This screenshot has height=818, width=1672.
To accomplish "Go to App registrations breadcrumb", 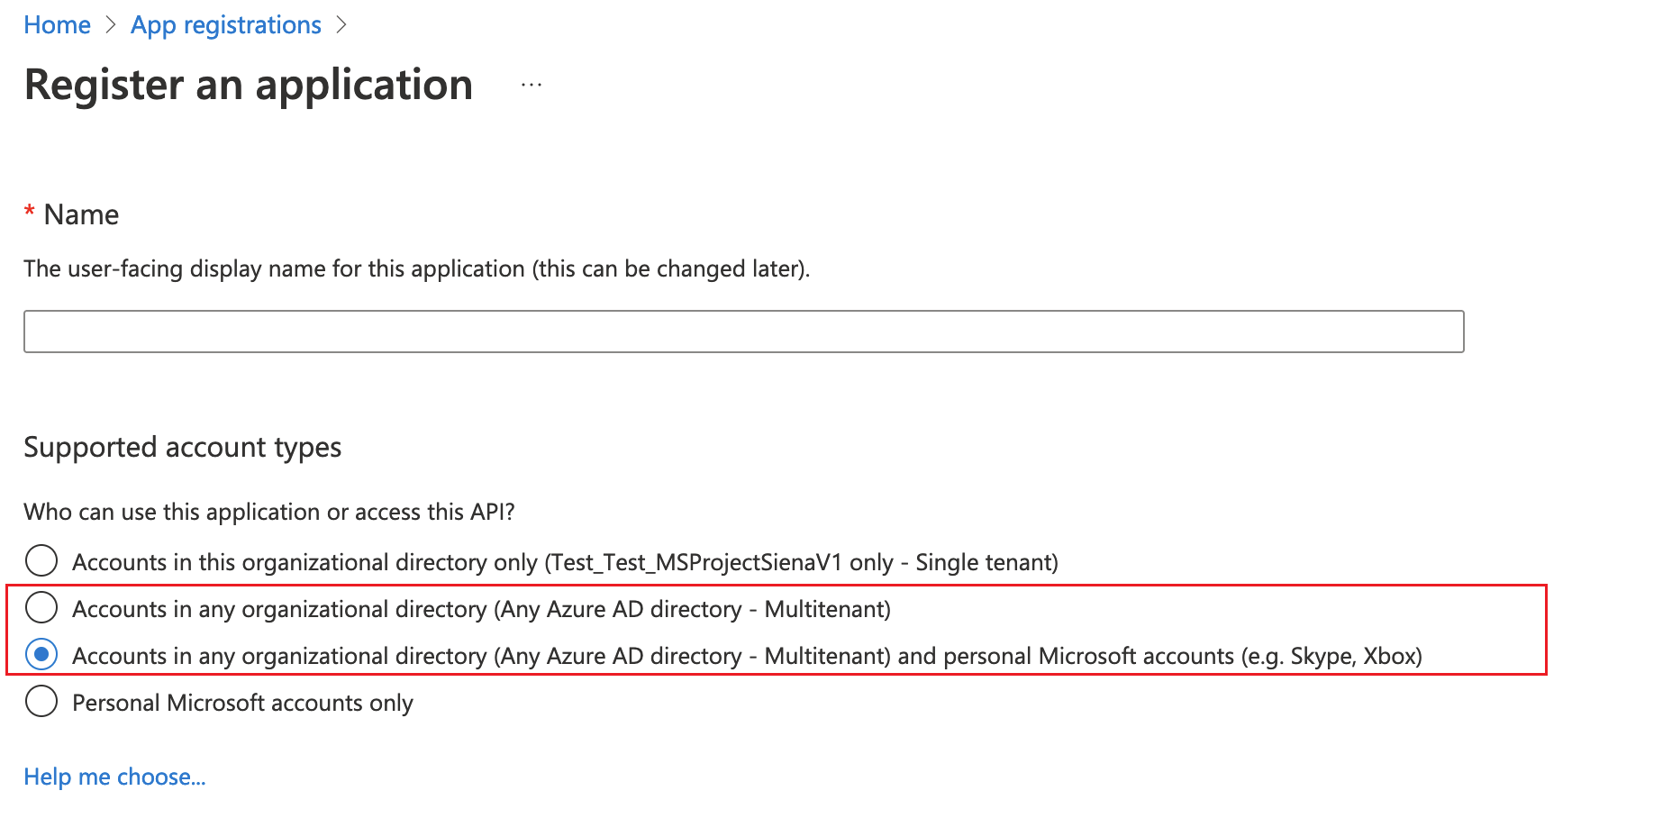I will tap(225, 25).
